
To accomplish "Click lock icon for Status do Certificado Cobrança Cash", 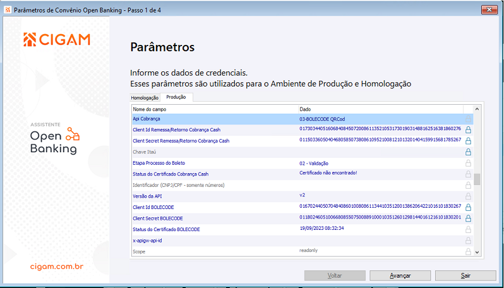I will (469, 174).
